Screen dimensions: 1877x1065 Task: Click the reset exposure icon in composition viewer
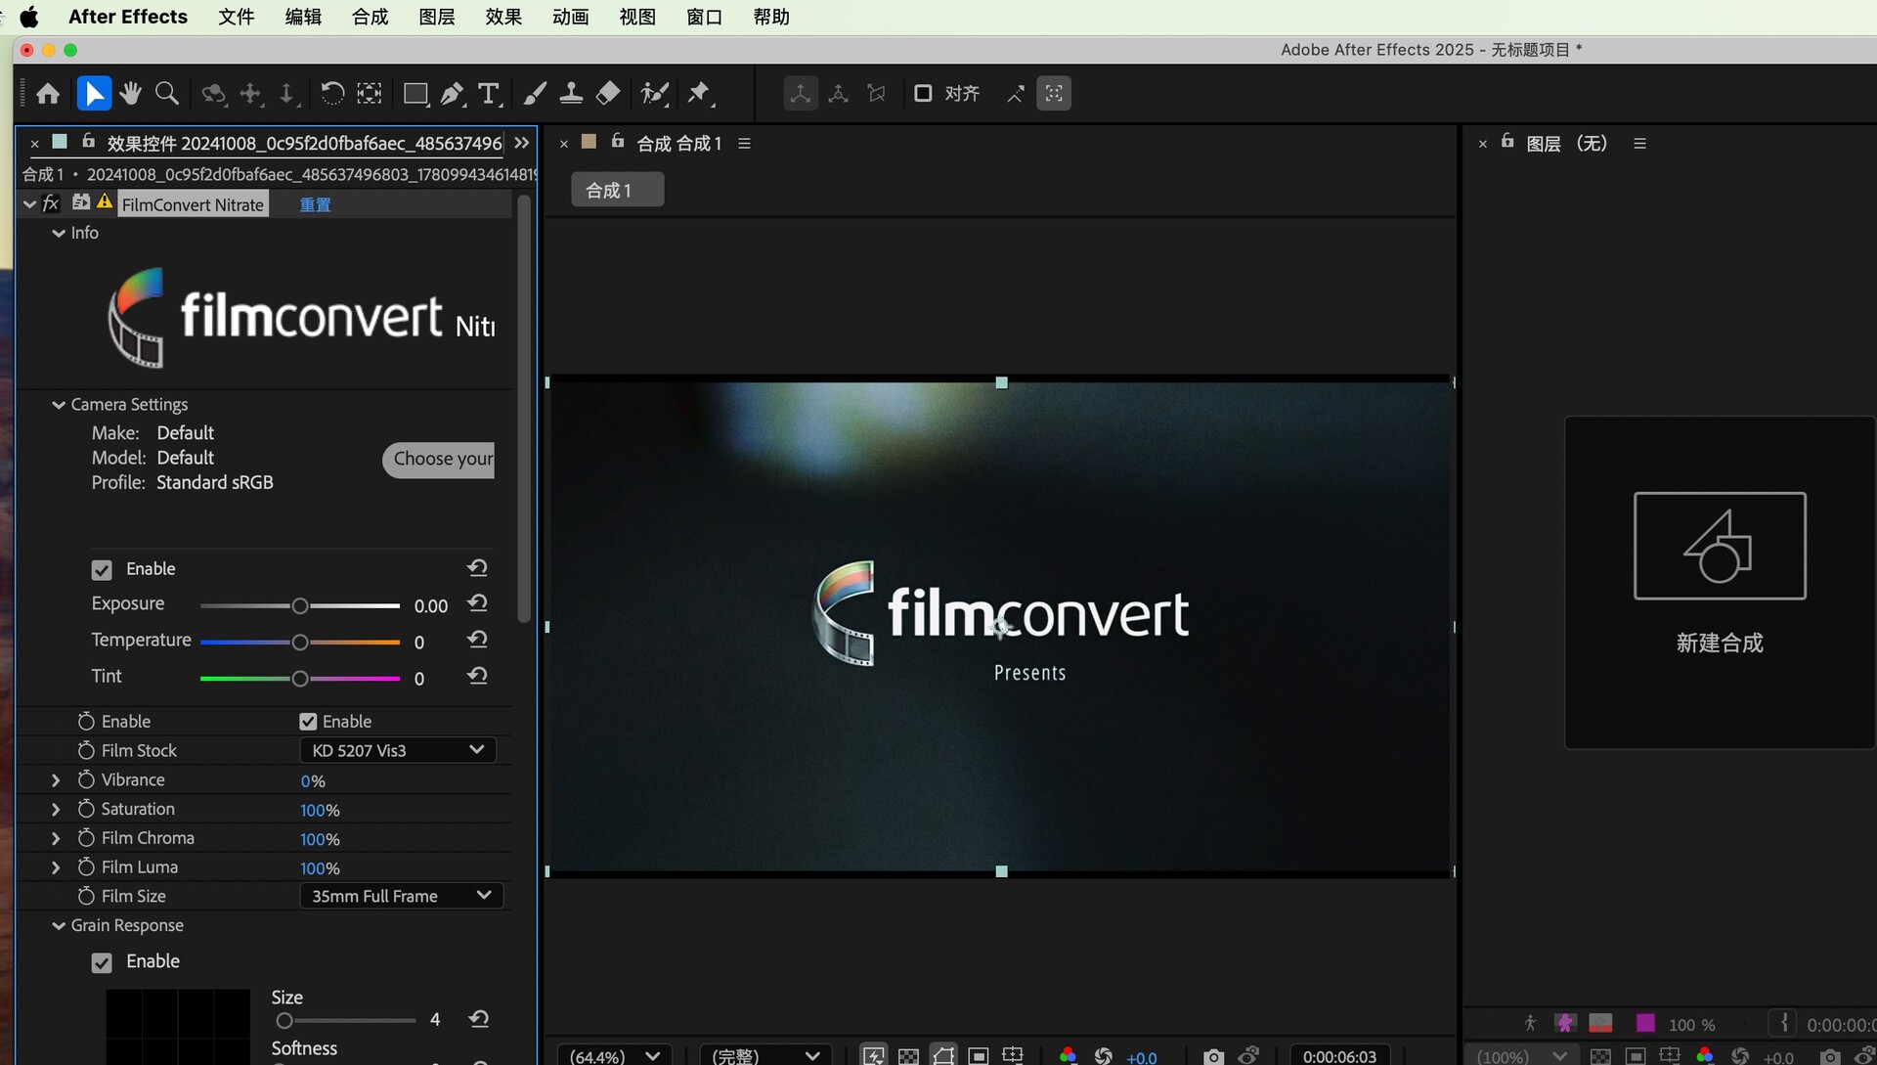1104,1056
